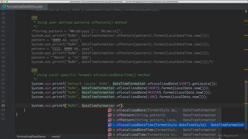Choose ofLocalizedDateTime(FormatStyl… completion below the highlighted row
Viewport: 248px width, 139px height.
(164, 130)
